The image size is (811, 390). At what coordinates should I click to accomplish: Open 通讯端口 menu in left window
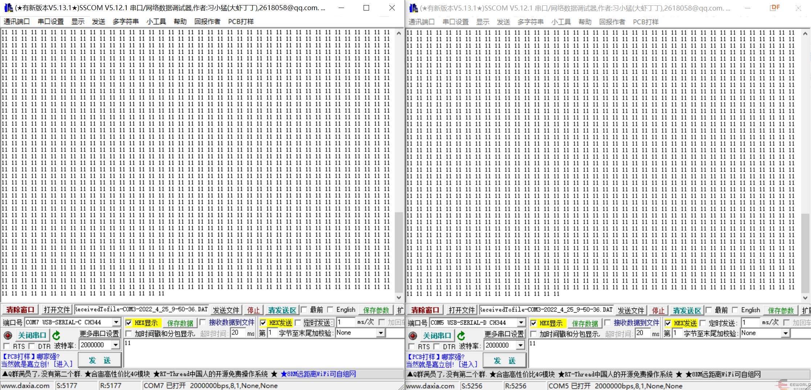coord(17,21)
